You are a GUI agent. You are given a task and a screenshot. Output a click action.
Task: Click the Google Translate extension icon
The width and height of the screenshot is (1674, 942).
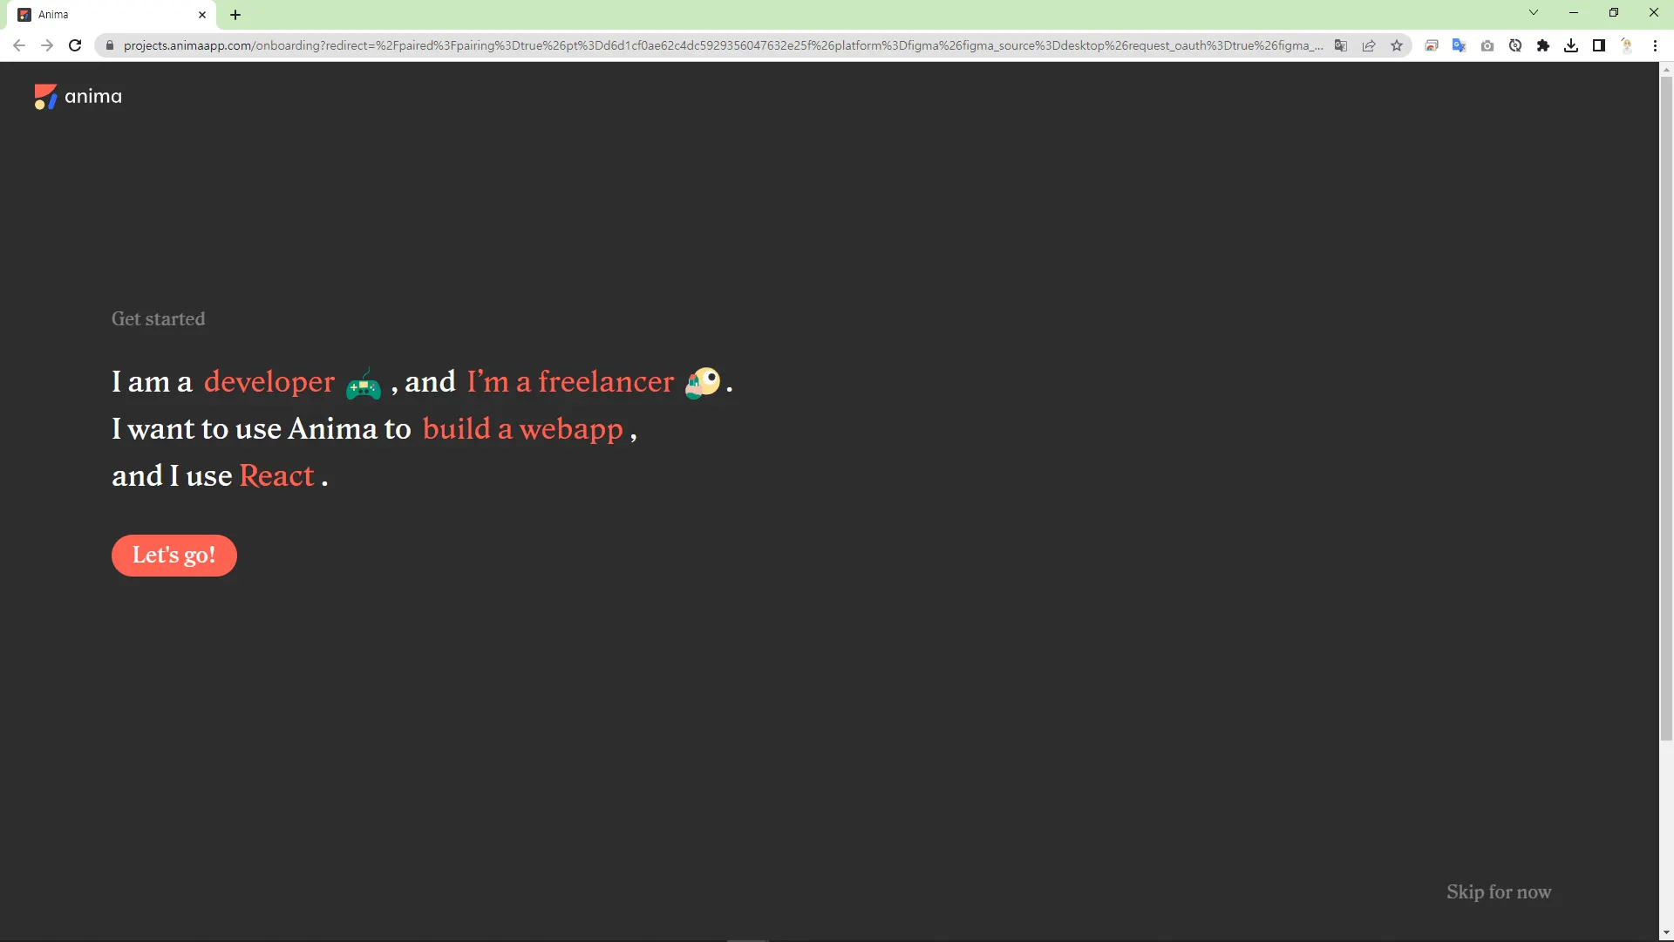click(x=1459, y=45)
